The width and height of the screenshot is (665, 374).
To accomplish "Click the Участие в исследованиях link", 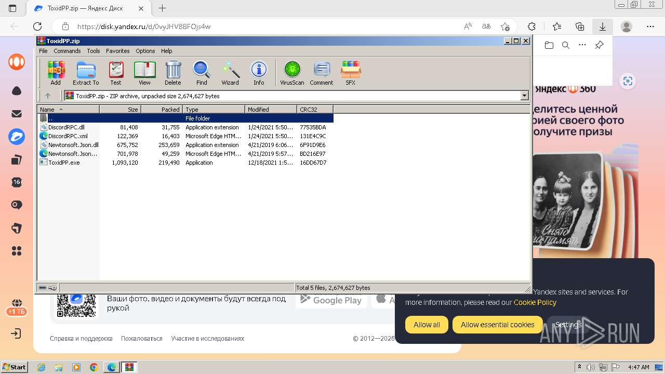I will tap(207, 338).
